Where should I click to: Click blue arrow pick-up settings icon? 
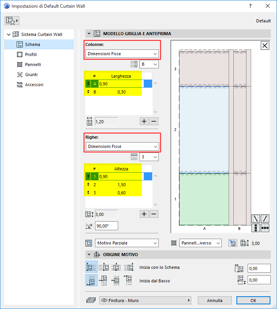233,243
